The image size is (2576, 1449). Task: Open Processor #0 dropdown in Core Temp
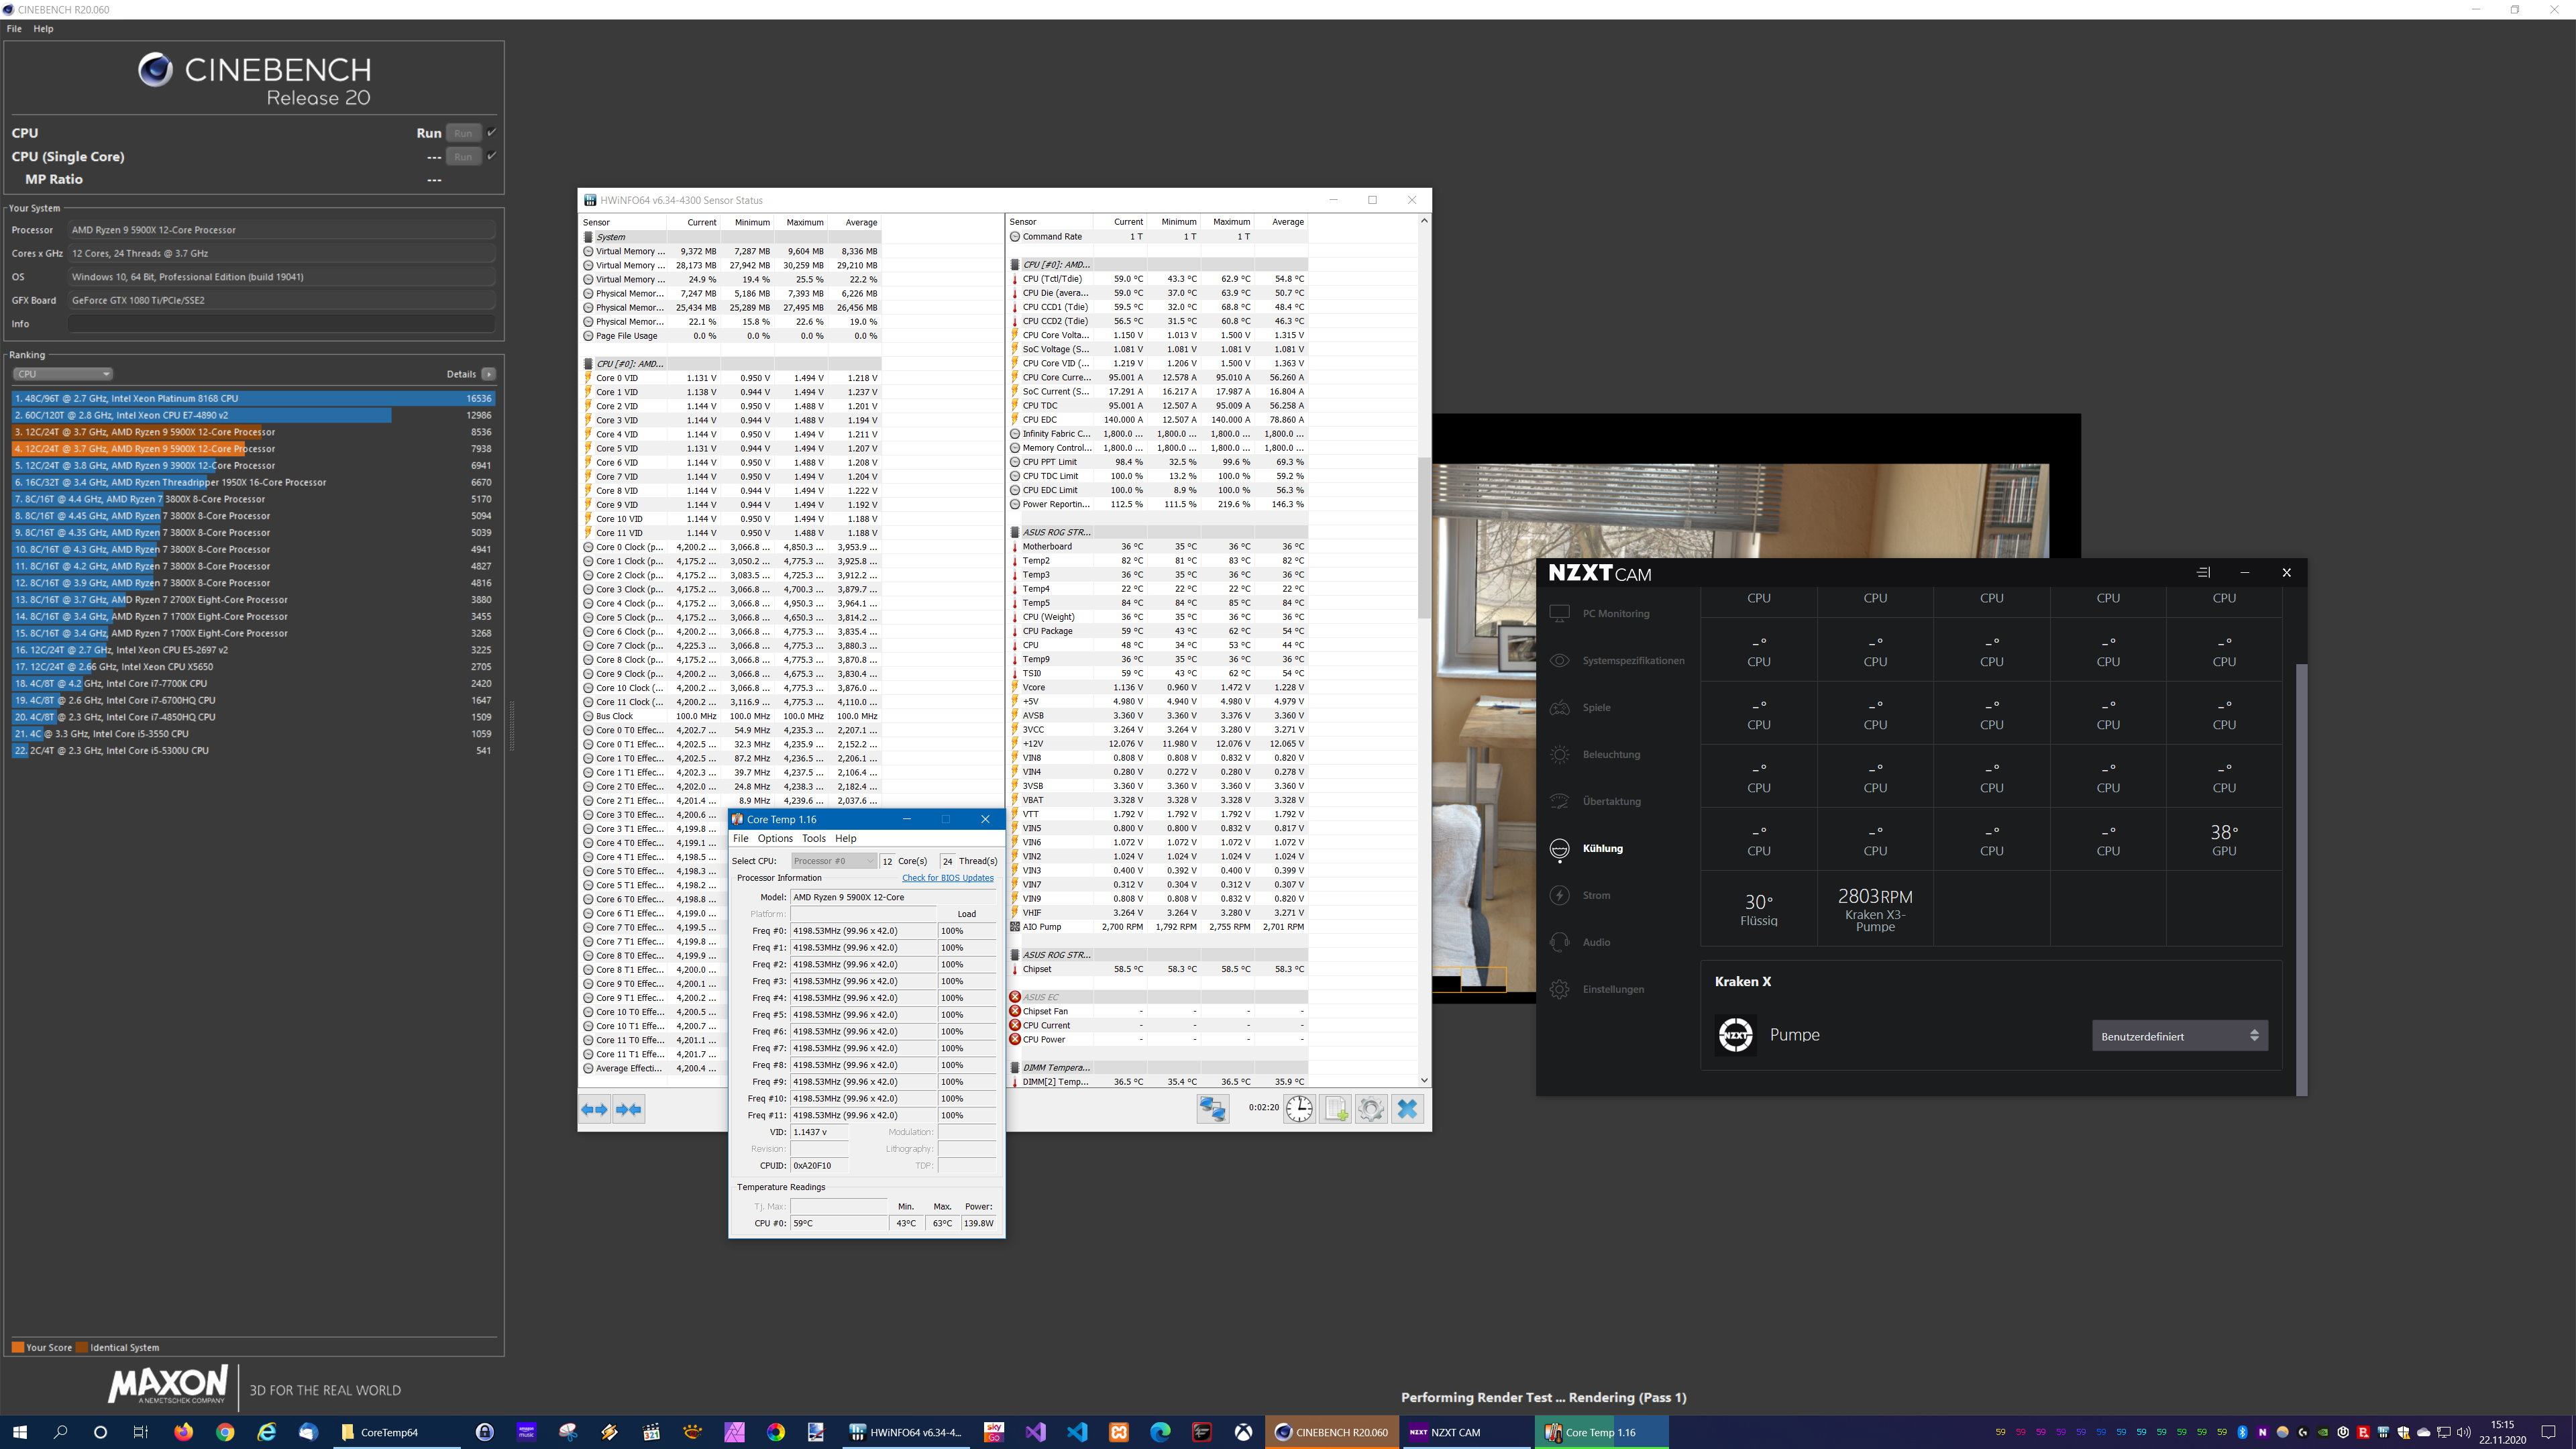click(833, 861)
